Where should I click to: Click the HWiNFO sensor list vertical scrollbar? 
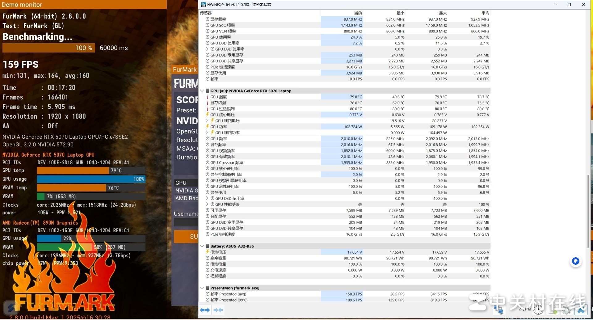click(x=588, y=211)
